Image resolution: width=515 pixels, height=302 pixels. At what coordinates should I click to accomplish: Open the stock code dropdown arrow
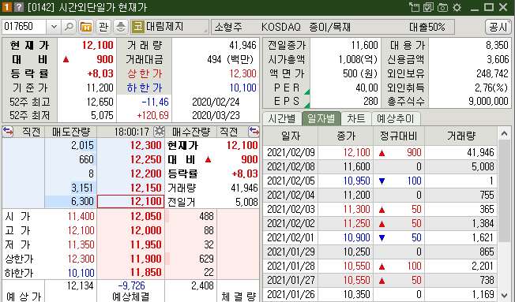pyautogui.click(x=54, y=27)
